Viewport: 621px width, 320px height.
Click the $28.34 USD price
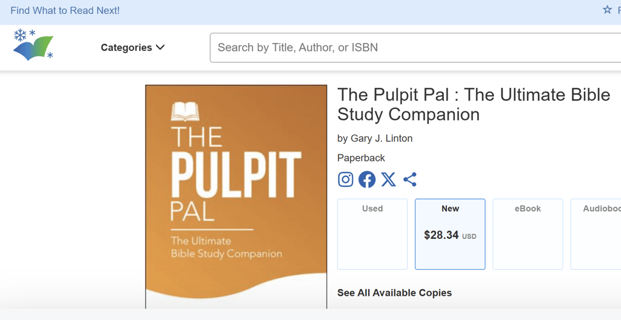tap(450, 235)
